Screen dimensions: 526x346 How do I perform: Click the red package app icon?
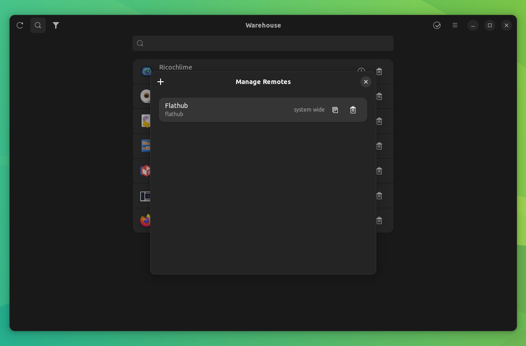coord(146,171)
